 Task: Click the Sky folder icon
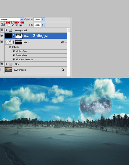coord(11,64)
